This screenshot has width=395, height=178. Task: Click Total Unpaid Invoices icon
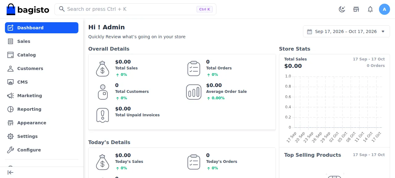[x=102, y=115]
